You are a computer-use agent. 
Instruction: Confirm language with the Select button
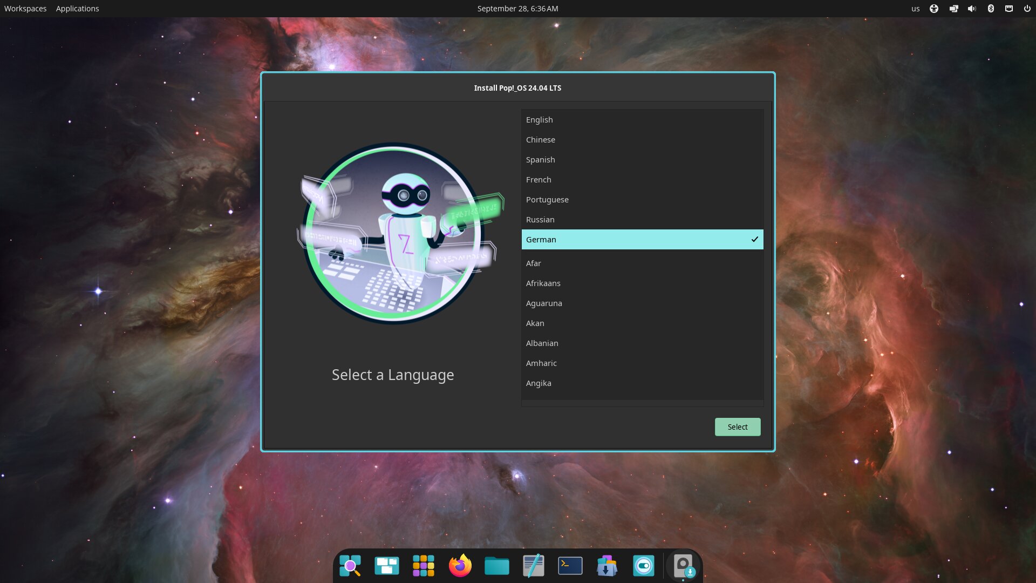[738, 427]
